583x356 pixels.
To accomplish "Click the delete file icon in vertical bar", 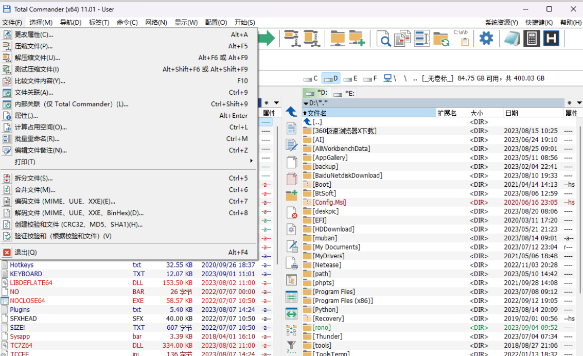I will click(291, 212).
